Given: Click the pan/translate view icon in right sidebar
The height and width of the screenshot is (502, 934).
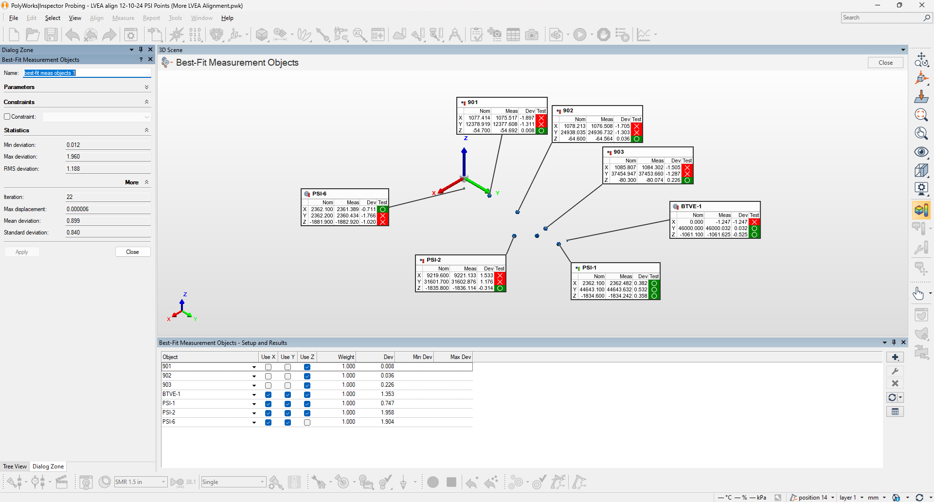Looking at the screenshot, I should (921, 59).
